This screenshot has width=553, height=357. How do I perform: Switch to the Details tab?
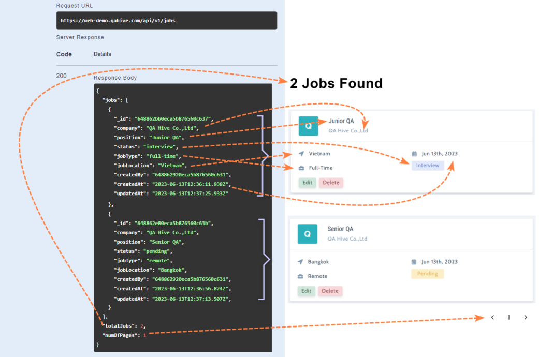point(102,54)
